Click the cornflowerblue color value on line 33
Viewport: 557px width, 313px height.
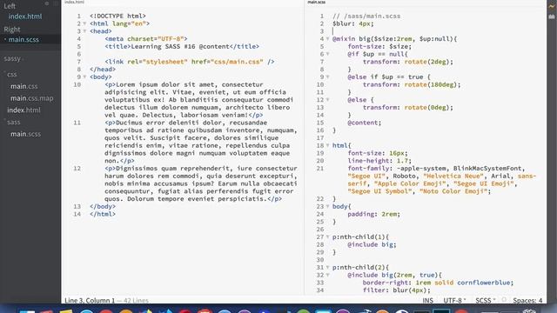click(484, 283)
